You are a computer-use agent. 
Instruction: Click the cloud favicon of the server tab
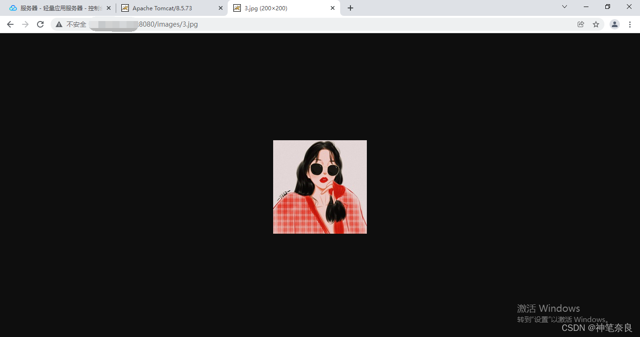(x=13, y=8)
